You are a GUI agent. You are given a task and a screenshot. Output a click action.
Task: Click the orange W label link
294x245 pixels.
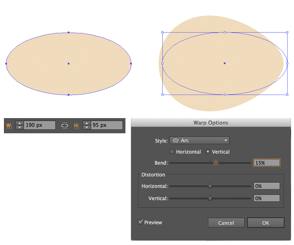(8, 125)
